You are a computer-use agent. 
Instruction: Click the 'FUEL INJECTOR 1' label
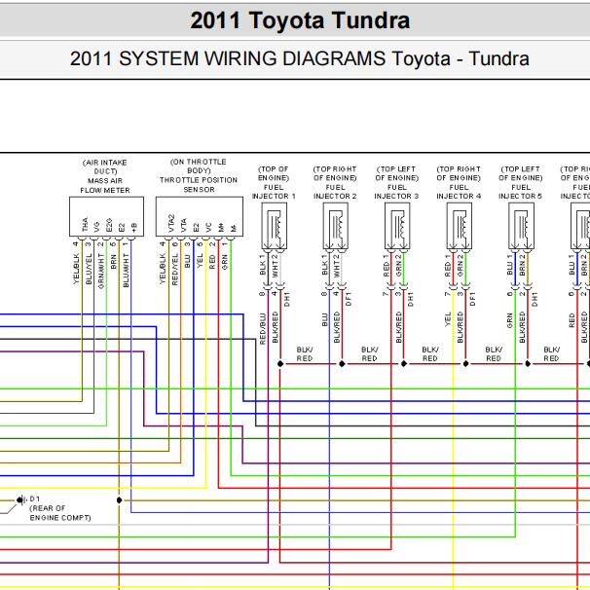[x=274, y=192]
